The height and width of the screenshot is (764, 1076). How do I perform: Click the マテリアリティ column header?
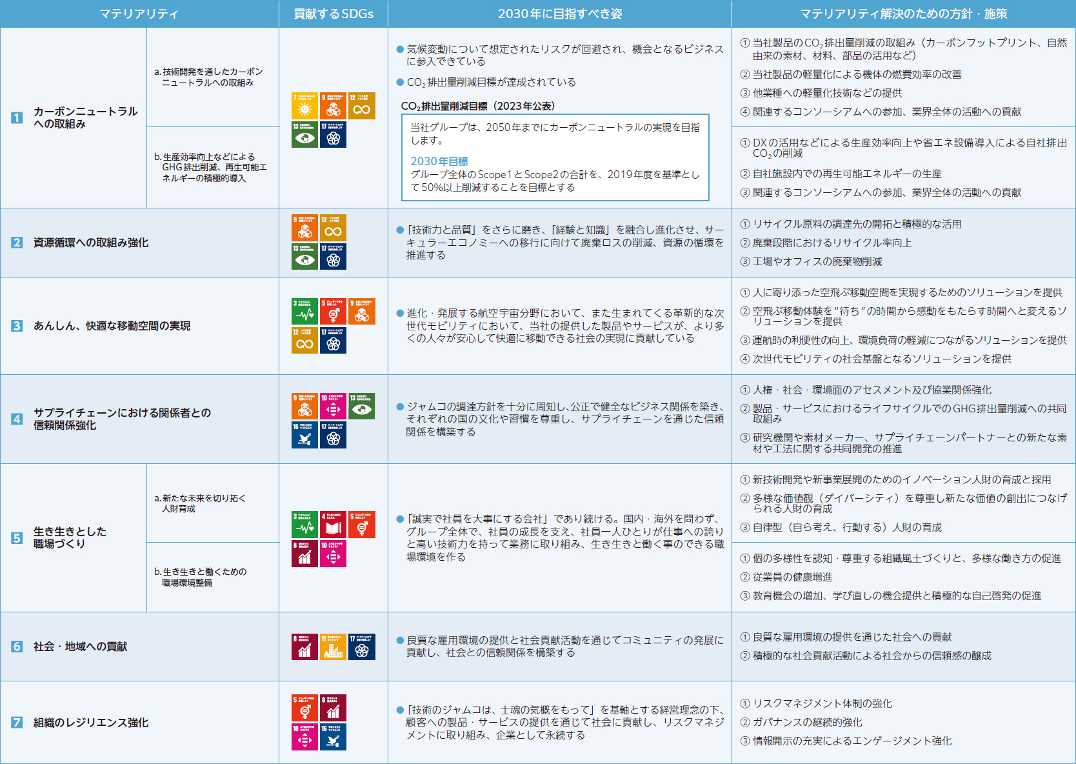click(x=139, y=14)
